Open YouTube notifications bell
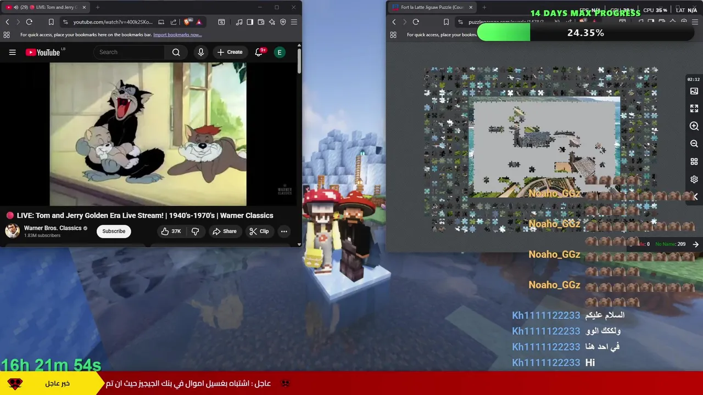This screenshot has width=703, height=395. [x=259, y=52]
